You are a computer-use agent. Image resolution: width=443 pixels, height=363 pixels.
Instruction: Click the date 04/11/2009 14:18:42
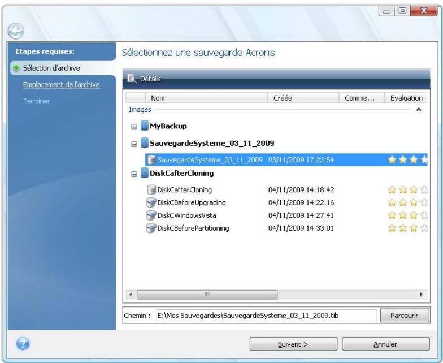[301, 190]
